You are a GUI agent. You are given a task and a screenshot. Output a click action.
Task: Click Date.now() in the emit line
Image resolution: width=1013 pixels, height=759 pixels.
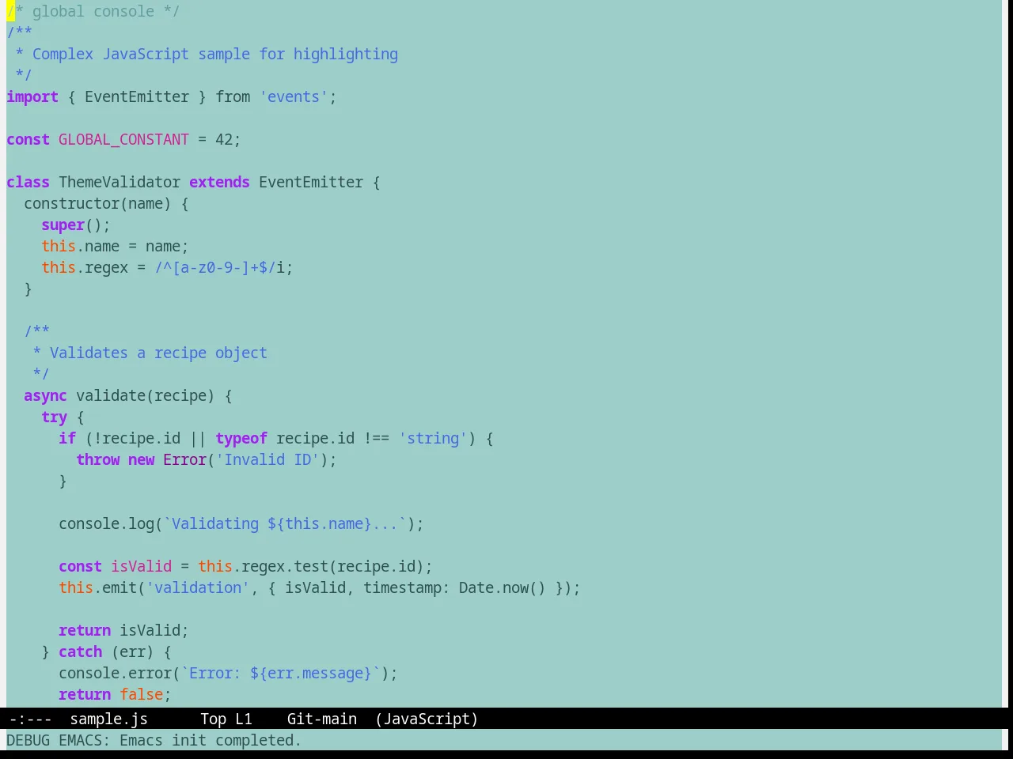tap(503, 587)
